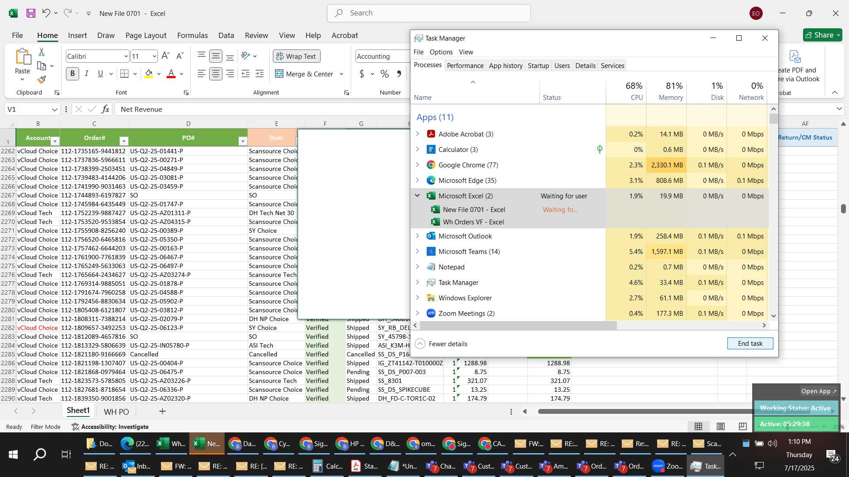Viewport: 849px width, 477px height.
Task: Open Windows Start menu
Action: pyautogui.click(x=13, y=454)
